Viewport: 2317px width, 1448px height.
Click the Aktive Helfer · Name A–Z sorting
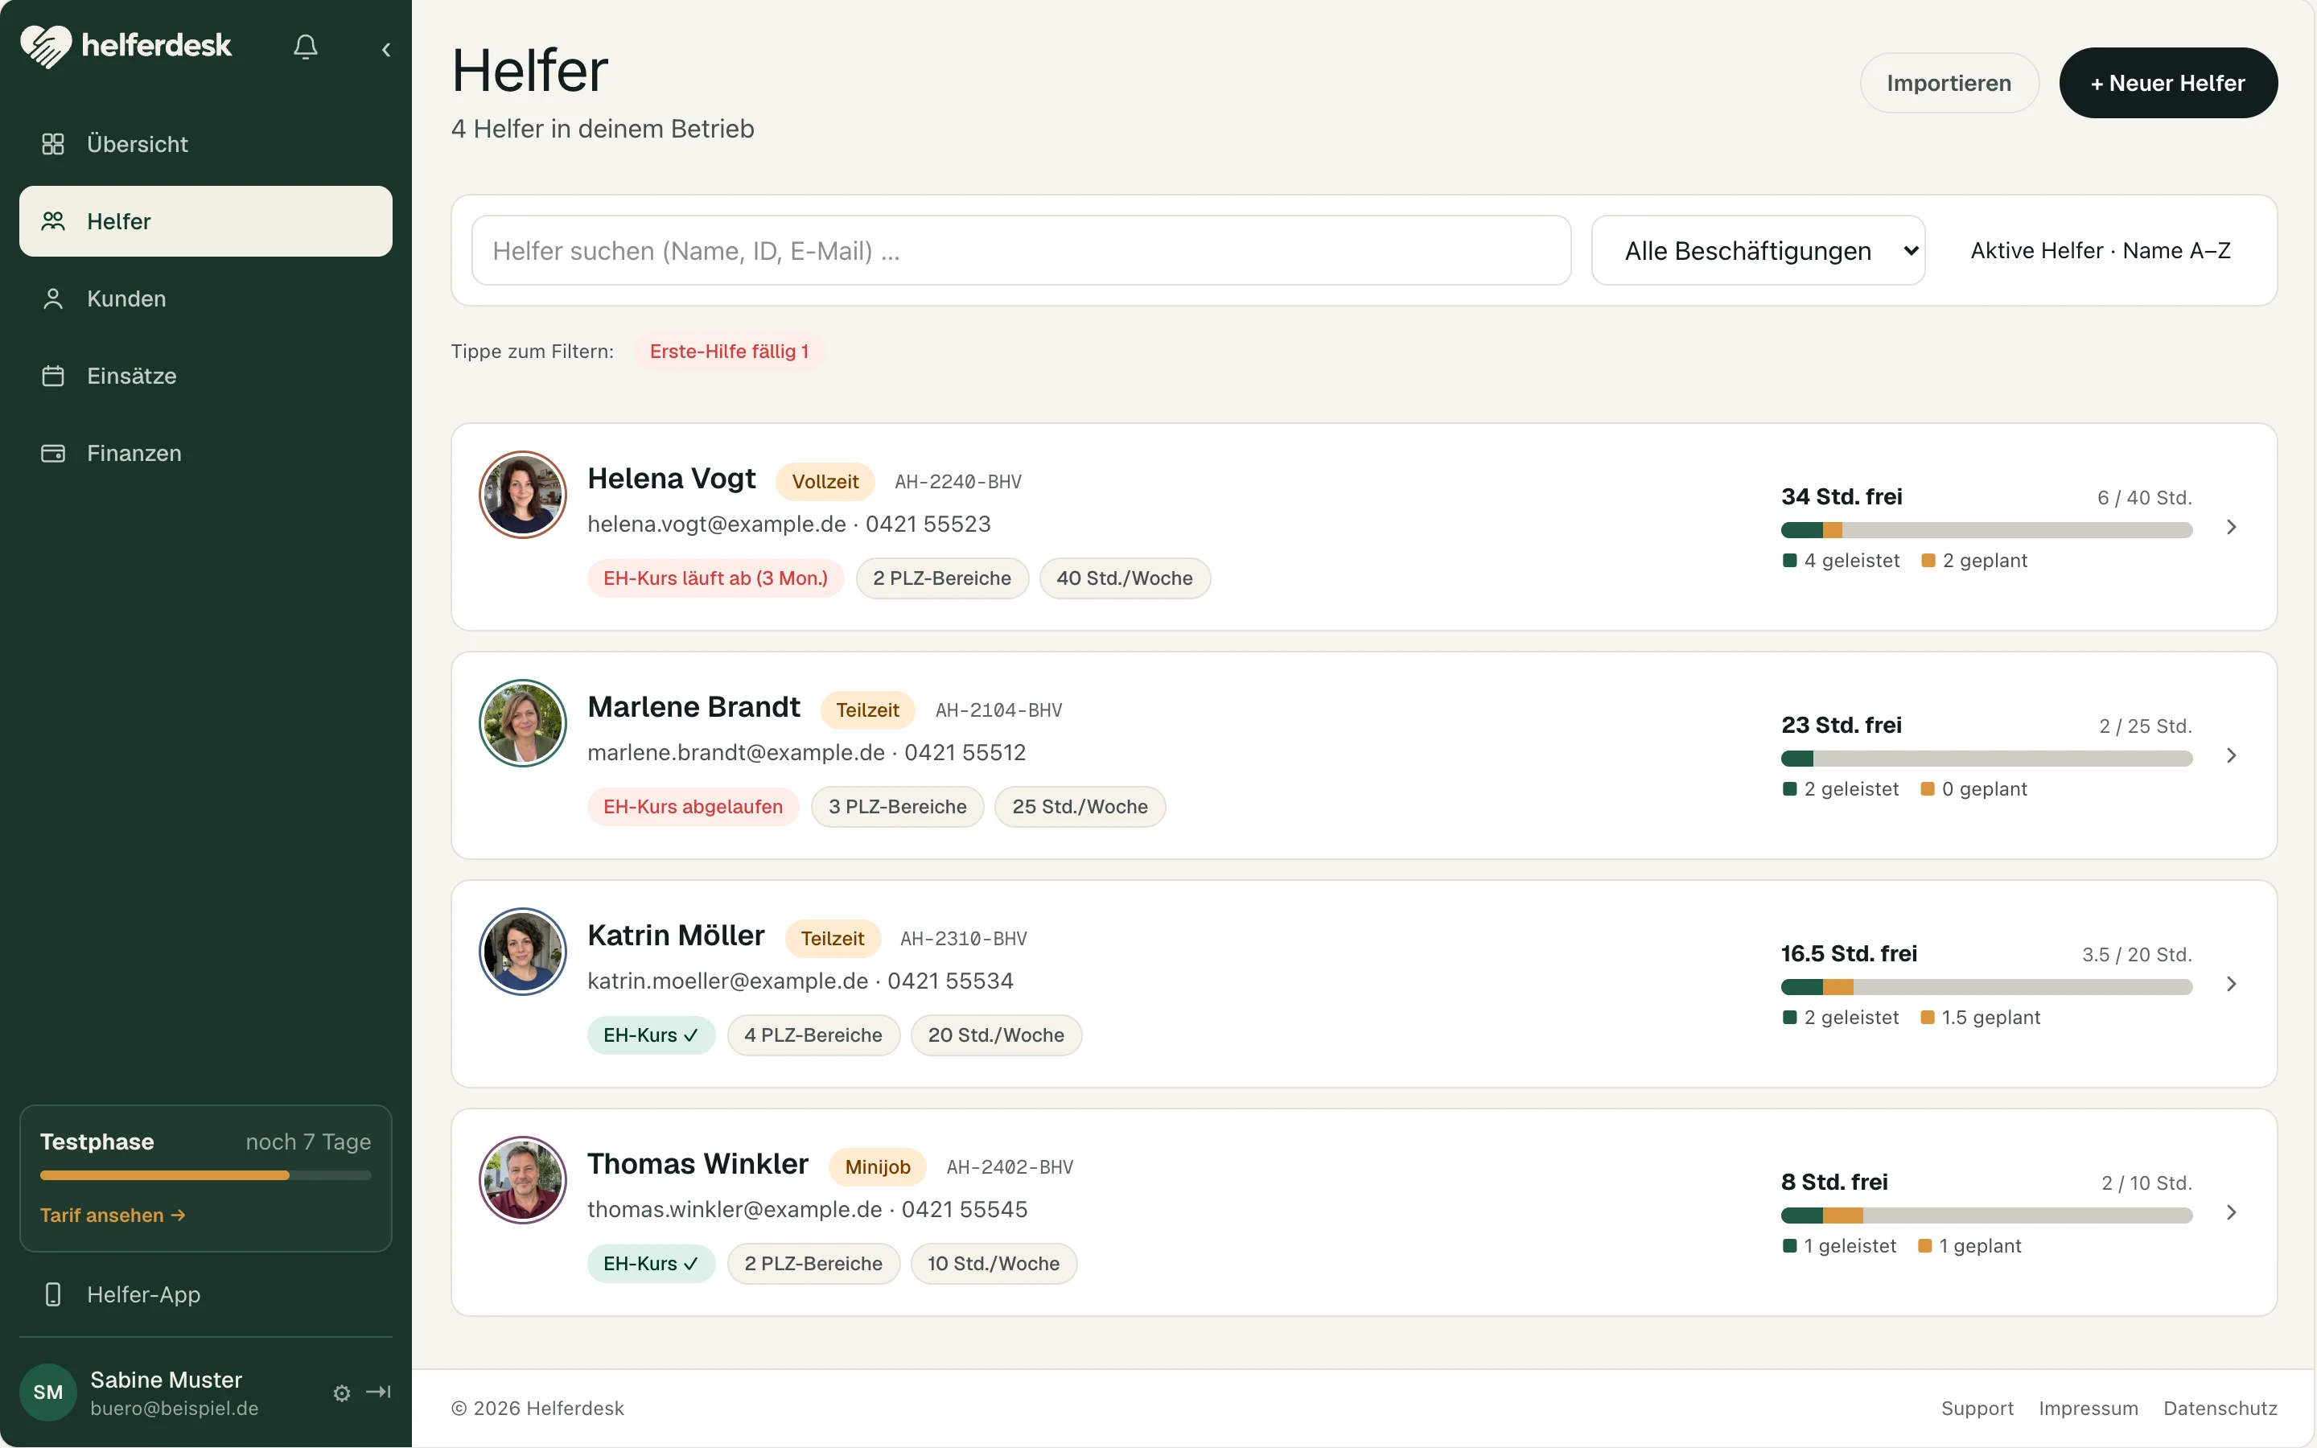(2101, 251)
